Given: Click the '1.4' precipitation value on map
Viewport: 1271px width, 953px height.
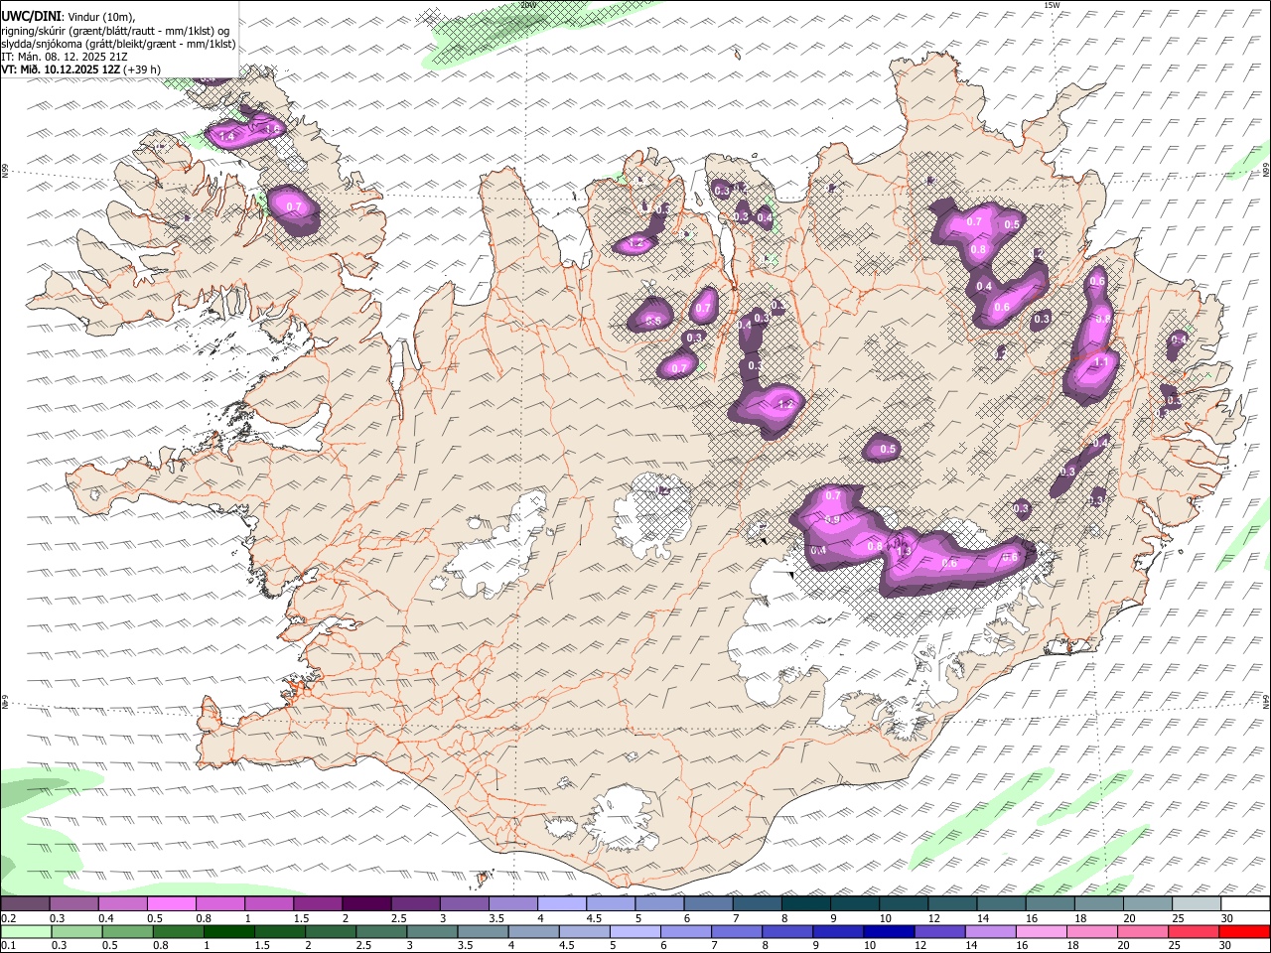Looking at the screenshot, I should tap(226, 136).
